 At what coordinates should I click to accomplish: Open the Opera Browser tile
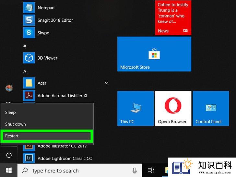[x=173, y=108]
